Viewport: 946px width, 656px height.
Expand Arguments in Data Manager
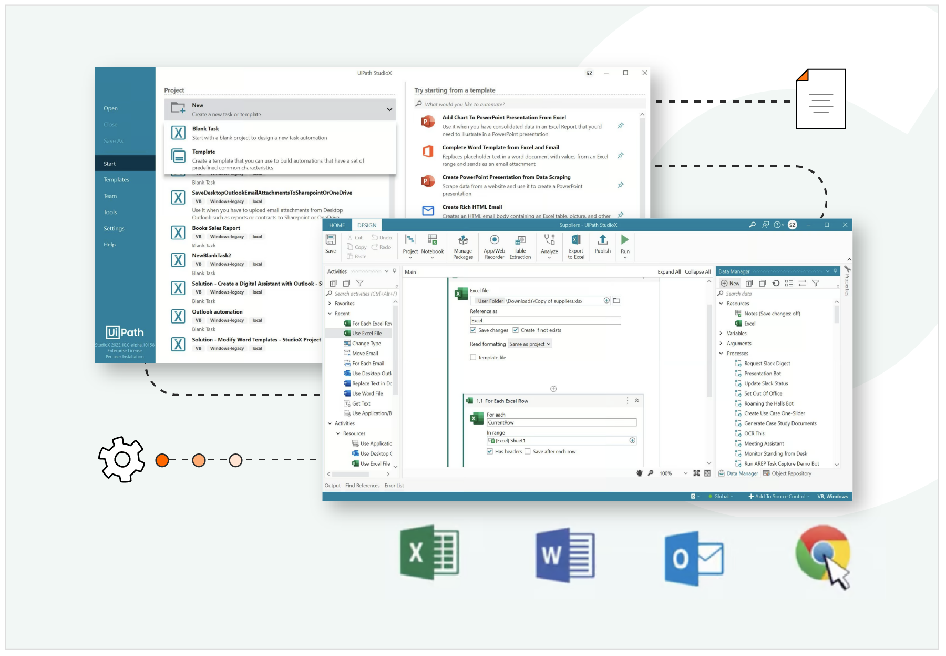click(x=721, y=344)
